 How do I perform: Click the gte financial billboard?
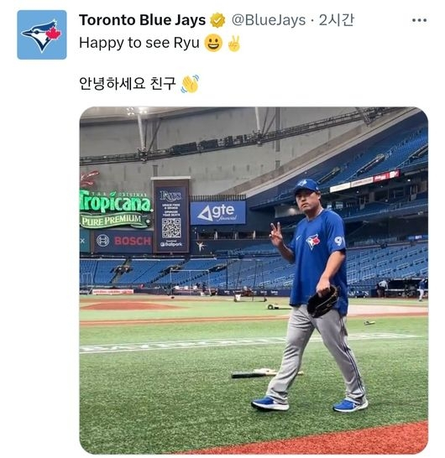tap(217, 213)
